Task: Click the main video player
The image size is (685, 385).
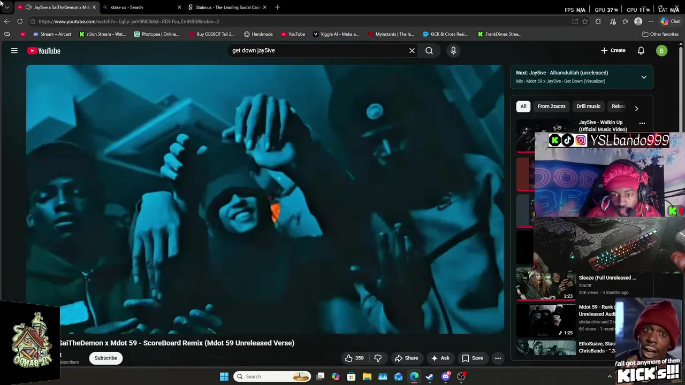Action: coord(265,199)
